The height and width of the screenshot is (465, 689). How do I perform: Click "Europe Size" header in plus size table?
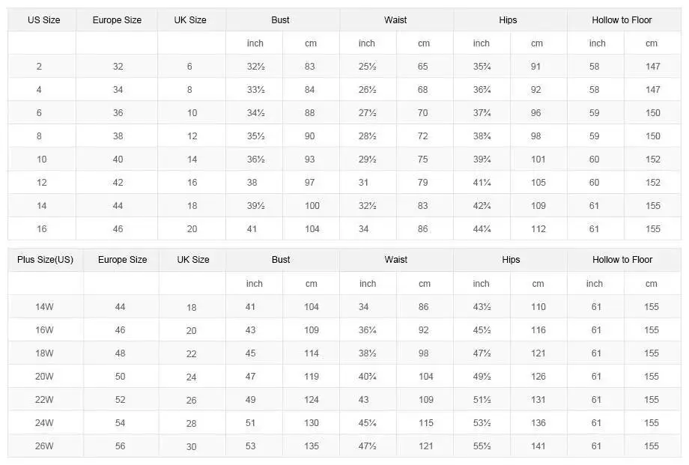(x=122, y=260)
